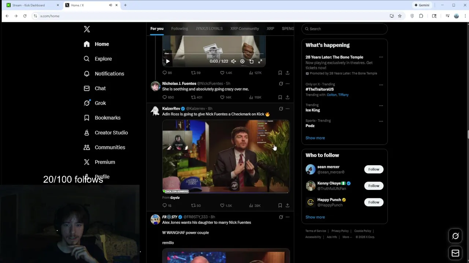Screen dimensions: 469x263
Task: Mute the Home / X tab audio
Action: point(110,5)
